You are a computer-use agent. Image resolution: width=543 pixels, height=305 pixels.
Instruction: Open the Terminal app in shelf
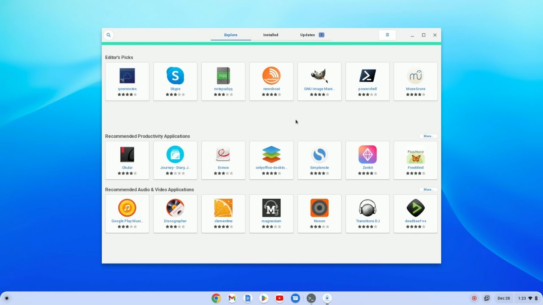311,298
